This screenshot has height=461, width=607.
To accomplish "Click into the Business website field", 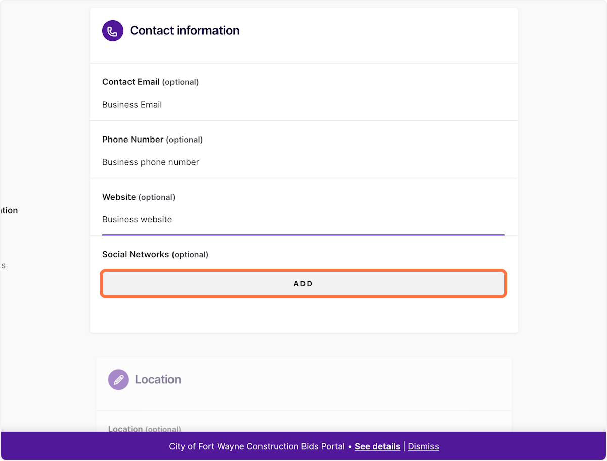I will pos(303,220).
